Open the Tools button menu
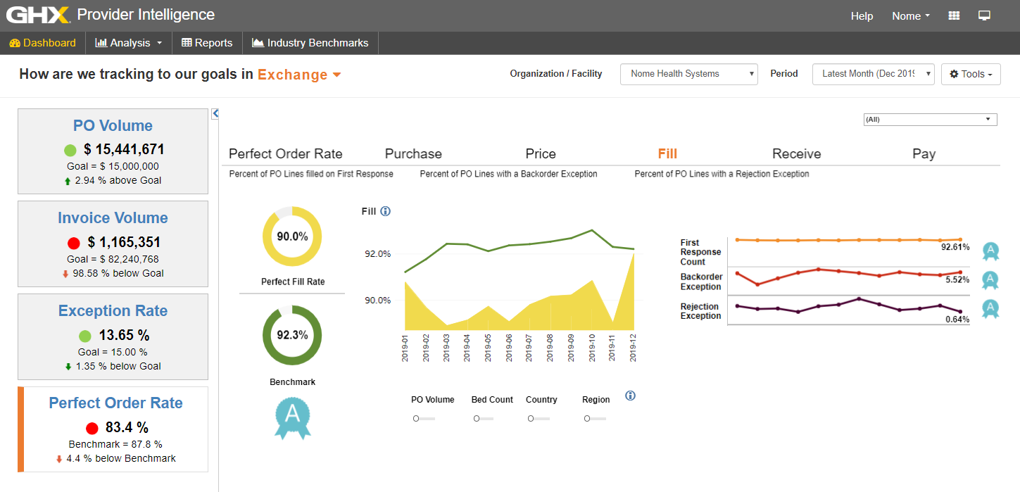The width and height of the screenshot is (1020, 492). tap(971, 74)
